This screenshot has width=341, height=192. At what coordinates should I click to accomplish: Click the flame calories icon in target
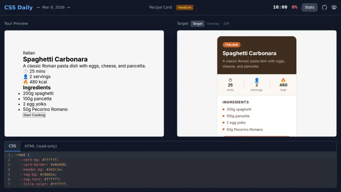tap(283, 80)
